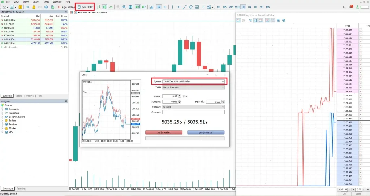
Task: Select the trendline drawing tool
Action: tap(185, 7)
